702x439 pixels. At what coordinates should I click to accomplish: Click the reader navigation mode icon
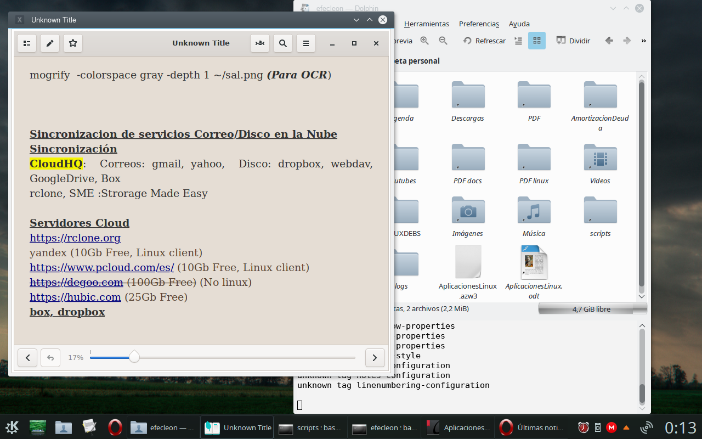point(260,43)
